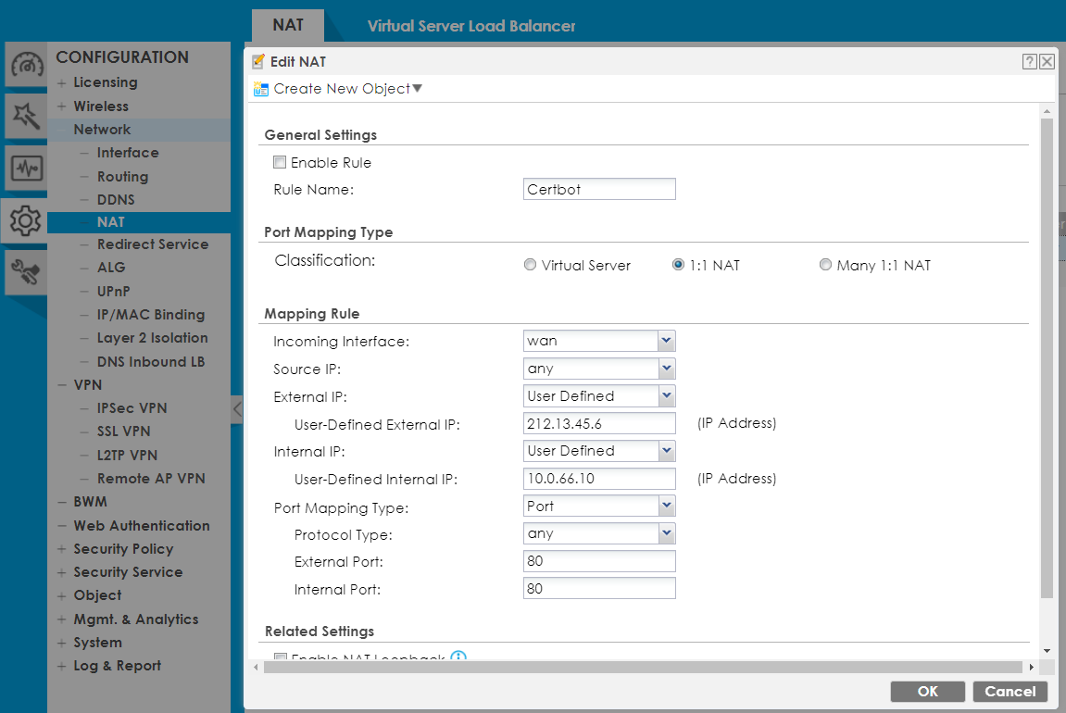Open the Protocol Type dropdown

666,533
